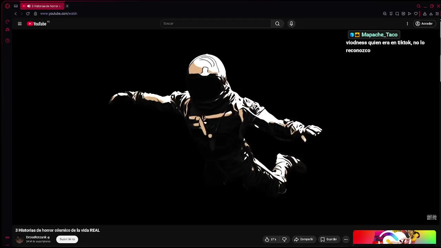Start voice search with the microphone
The height and width of the screenshot is (248, 441).
pyautogui.click(x=291, y=23)
